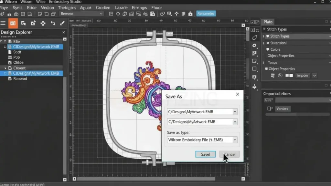The height and width of the screenshot is (186, 331).
Task: Select the plain square tool in vertical toolbar
Action: (254, 69)
